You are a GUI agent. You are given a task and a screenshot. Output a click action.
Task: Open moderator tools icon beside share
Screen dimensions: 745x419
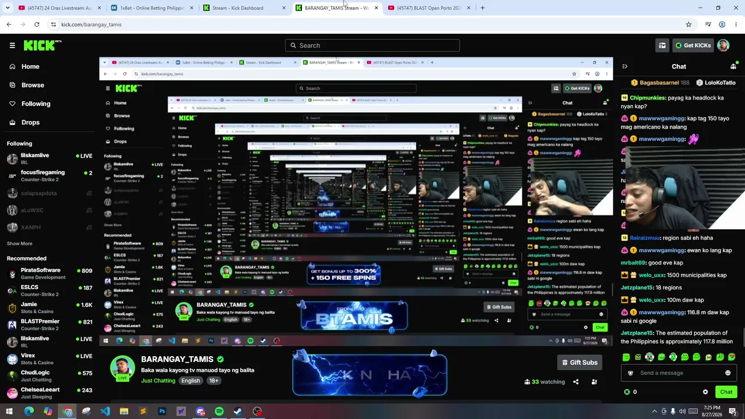(594, 382)
